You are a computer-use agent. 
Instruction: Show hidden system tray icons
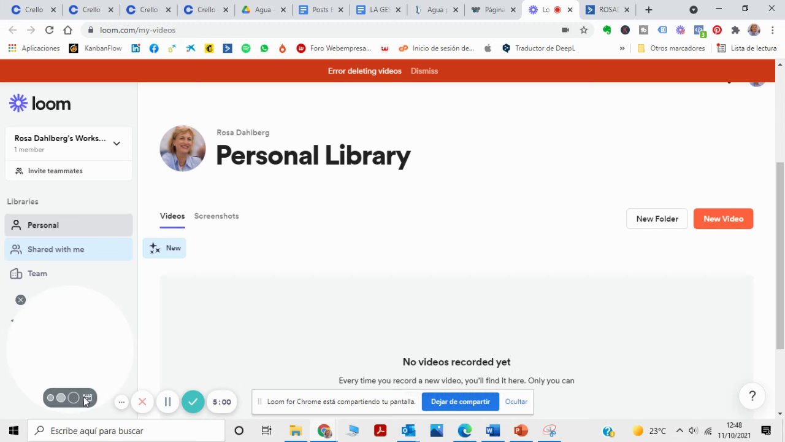(x=680, y=430)
